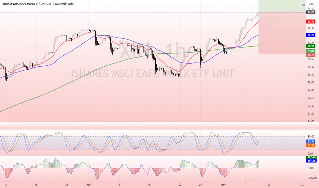Click the 34.20 price axis value
319x188 pixels.
tap(311, 114)
